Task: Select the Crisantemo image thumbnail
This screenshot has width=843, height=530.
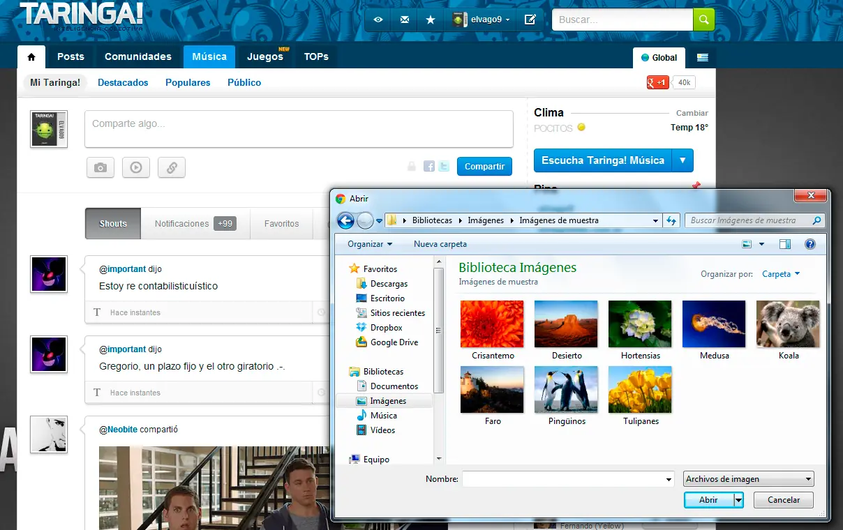Action: (492, 324)
